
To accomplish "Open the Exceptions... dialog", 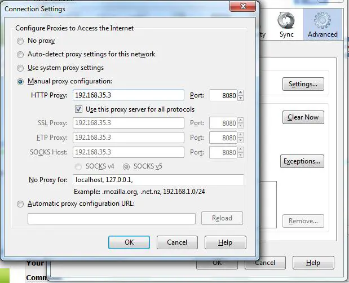I will (x=302, y=161).
